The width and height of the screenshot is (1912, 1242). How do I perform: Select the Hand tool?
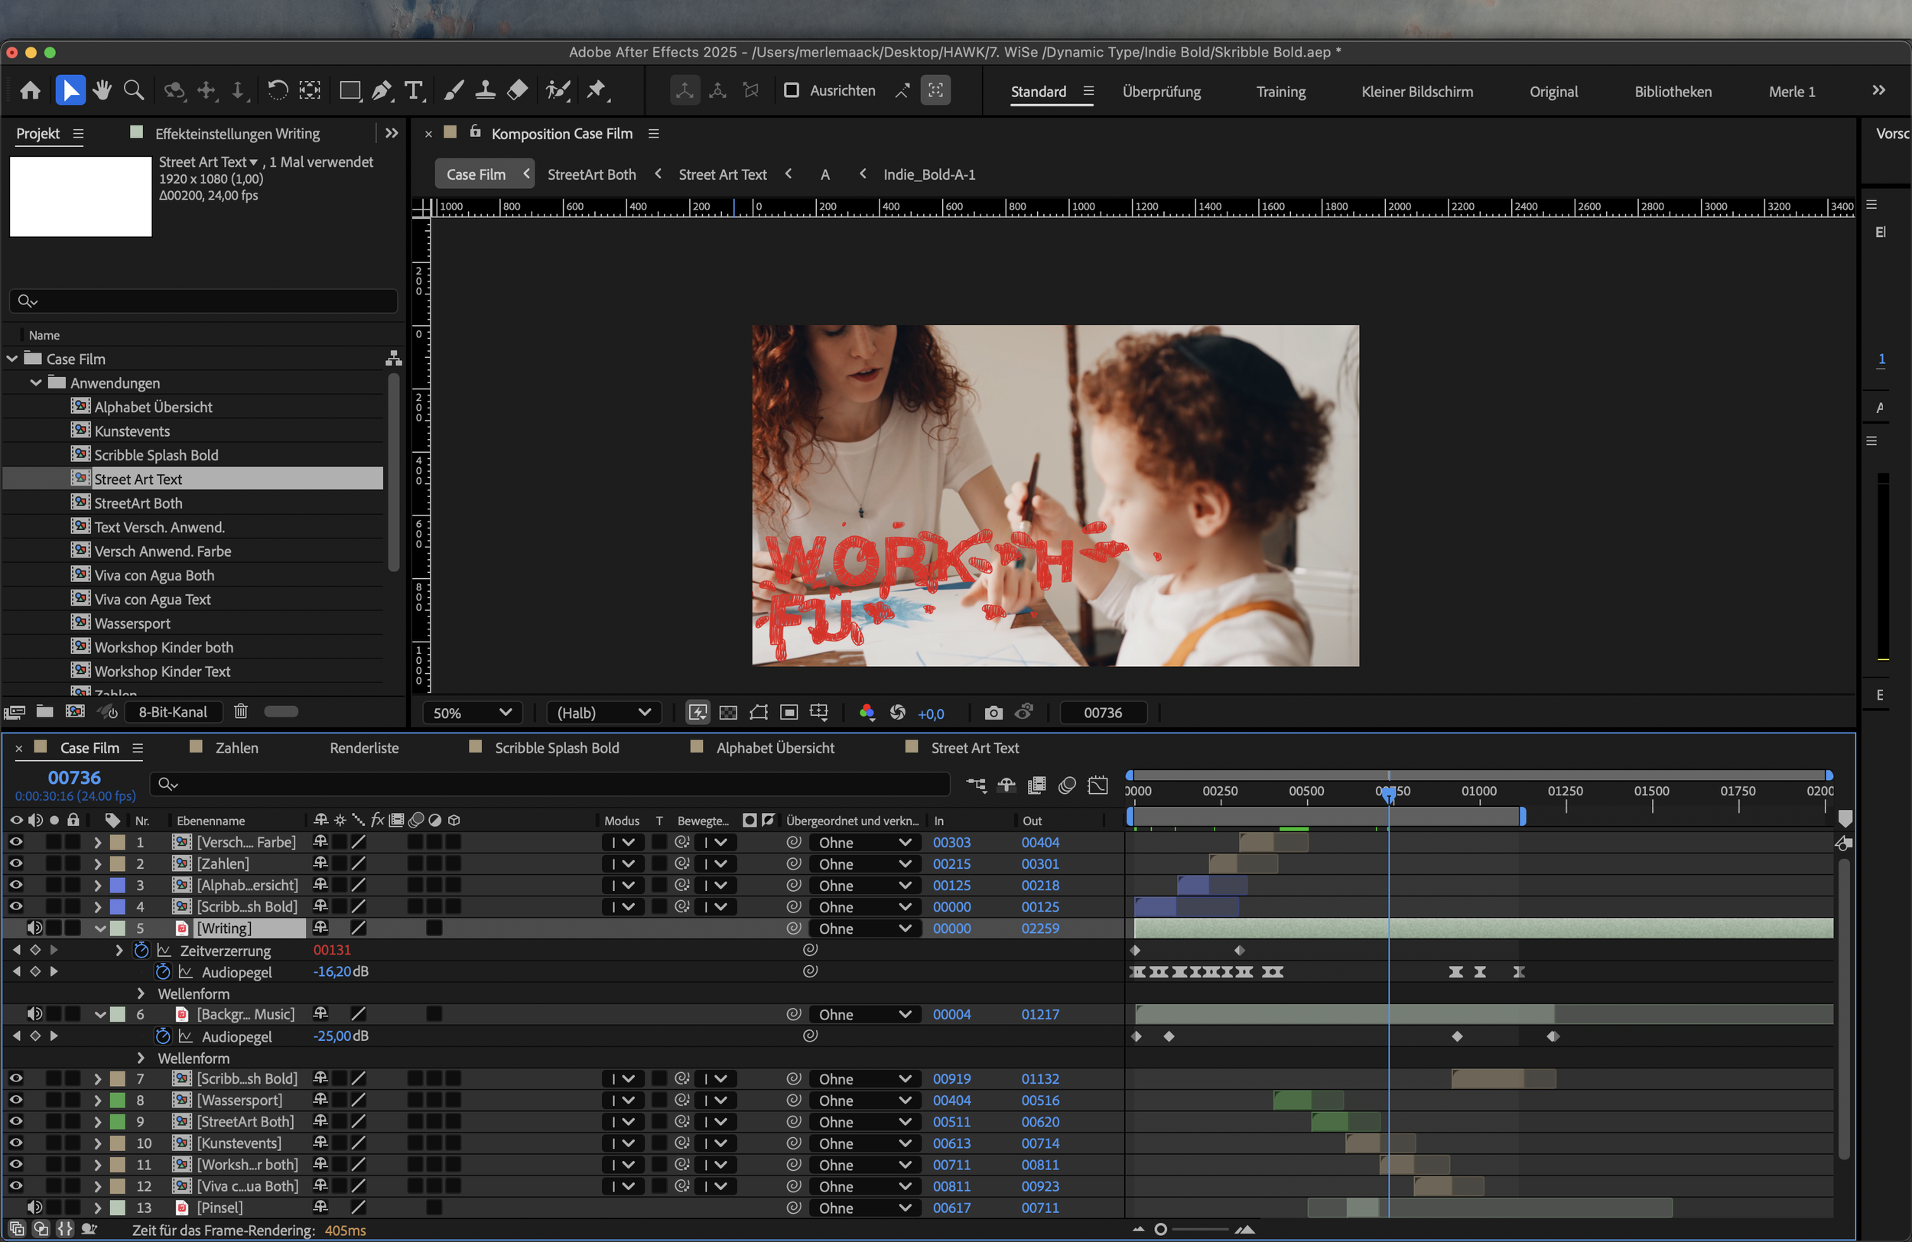point(102,91)
